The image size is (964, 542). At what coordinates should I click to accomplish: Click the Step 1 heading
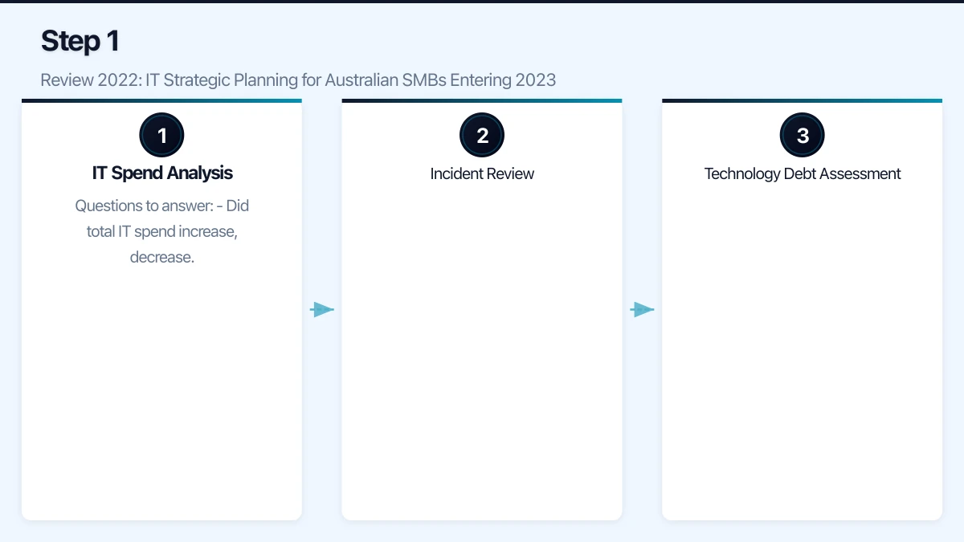[80, 40]
